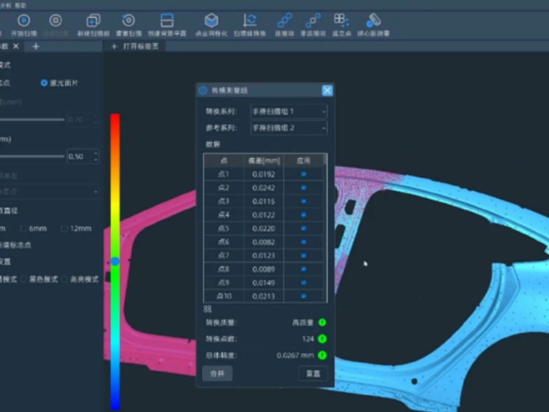Click the blue handle on the color scale bar
This screenshot has height=412, width=549.
(115, 262)
